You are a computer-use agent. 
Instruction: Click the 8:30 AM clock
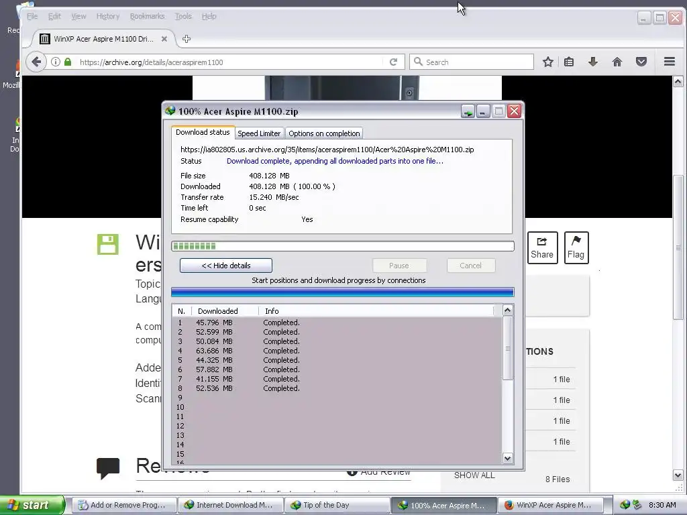(662, 505)
